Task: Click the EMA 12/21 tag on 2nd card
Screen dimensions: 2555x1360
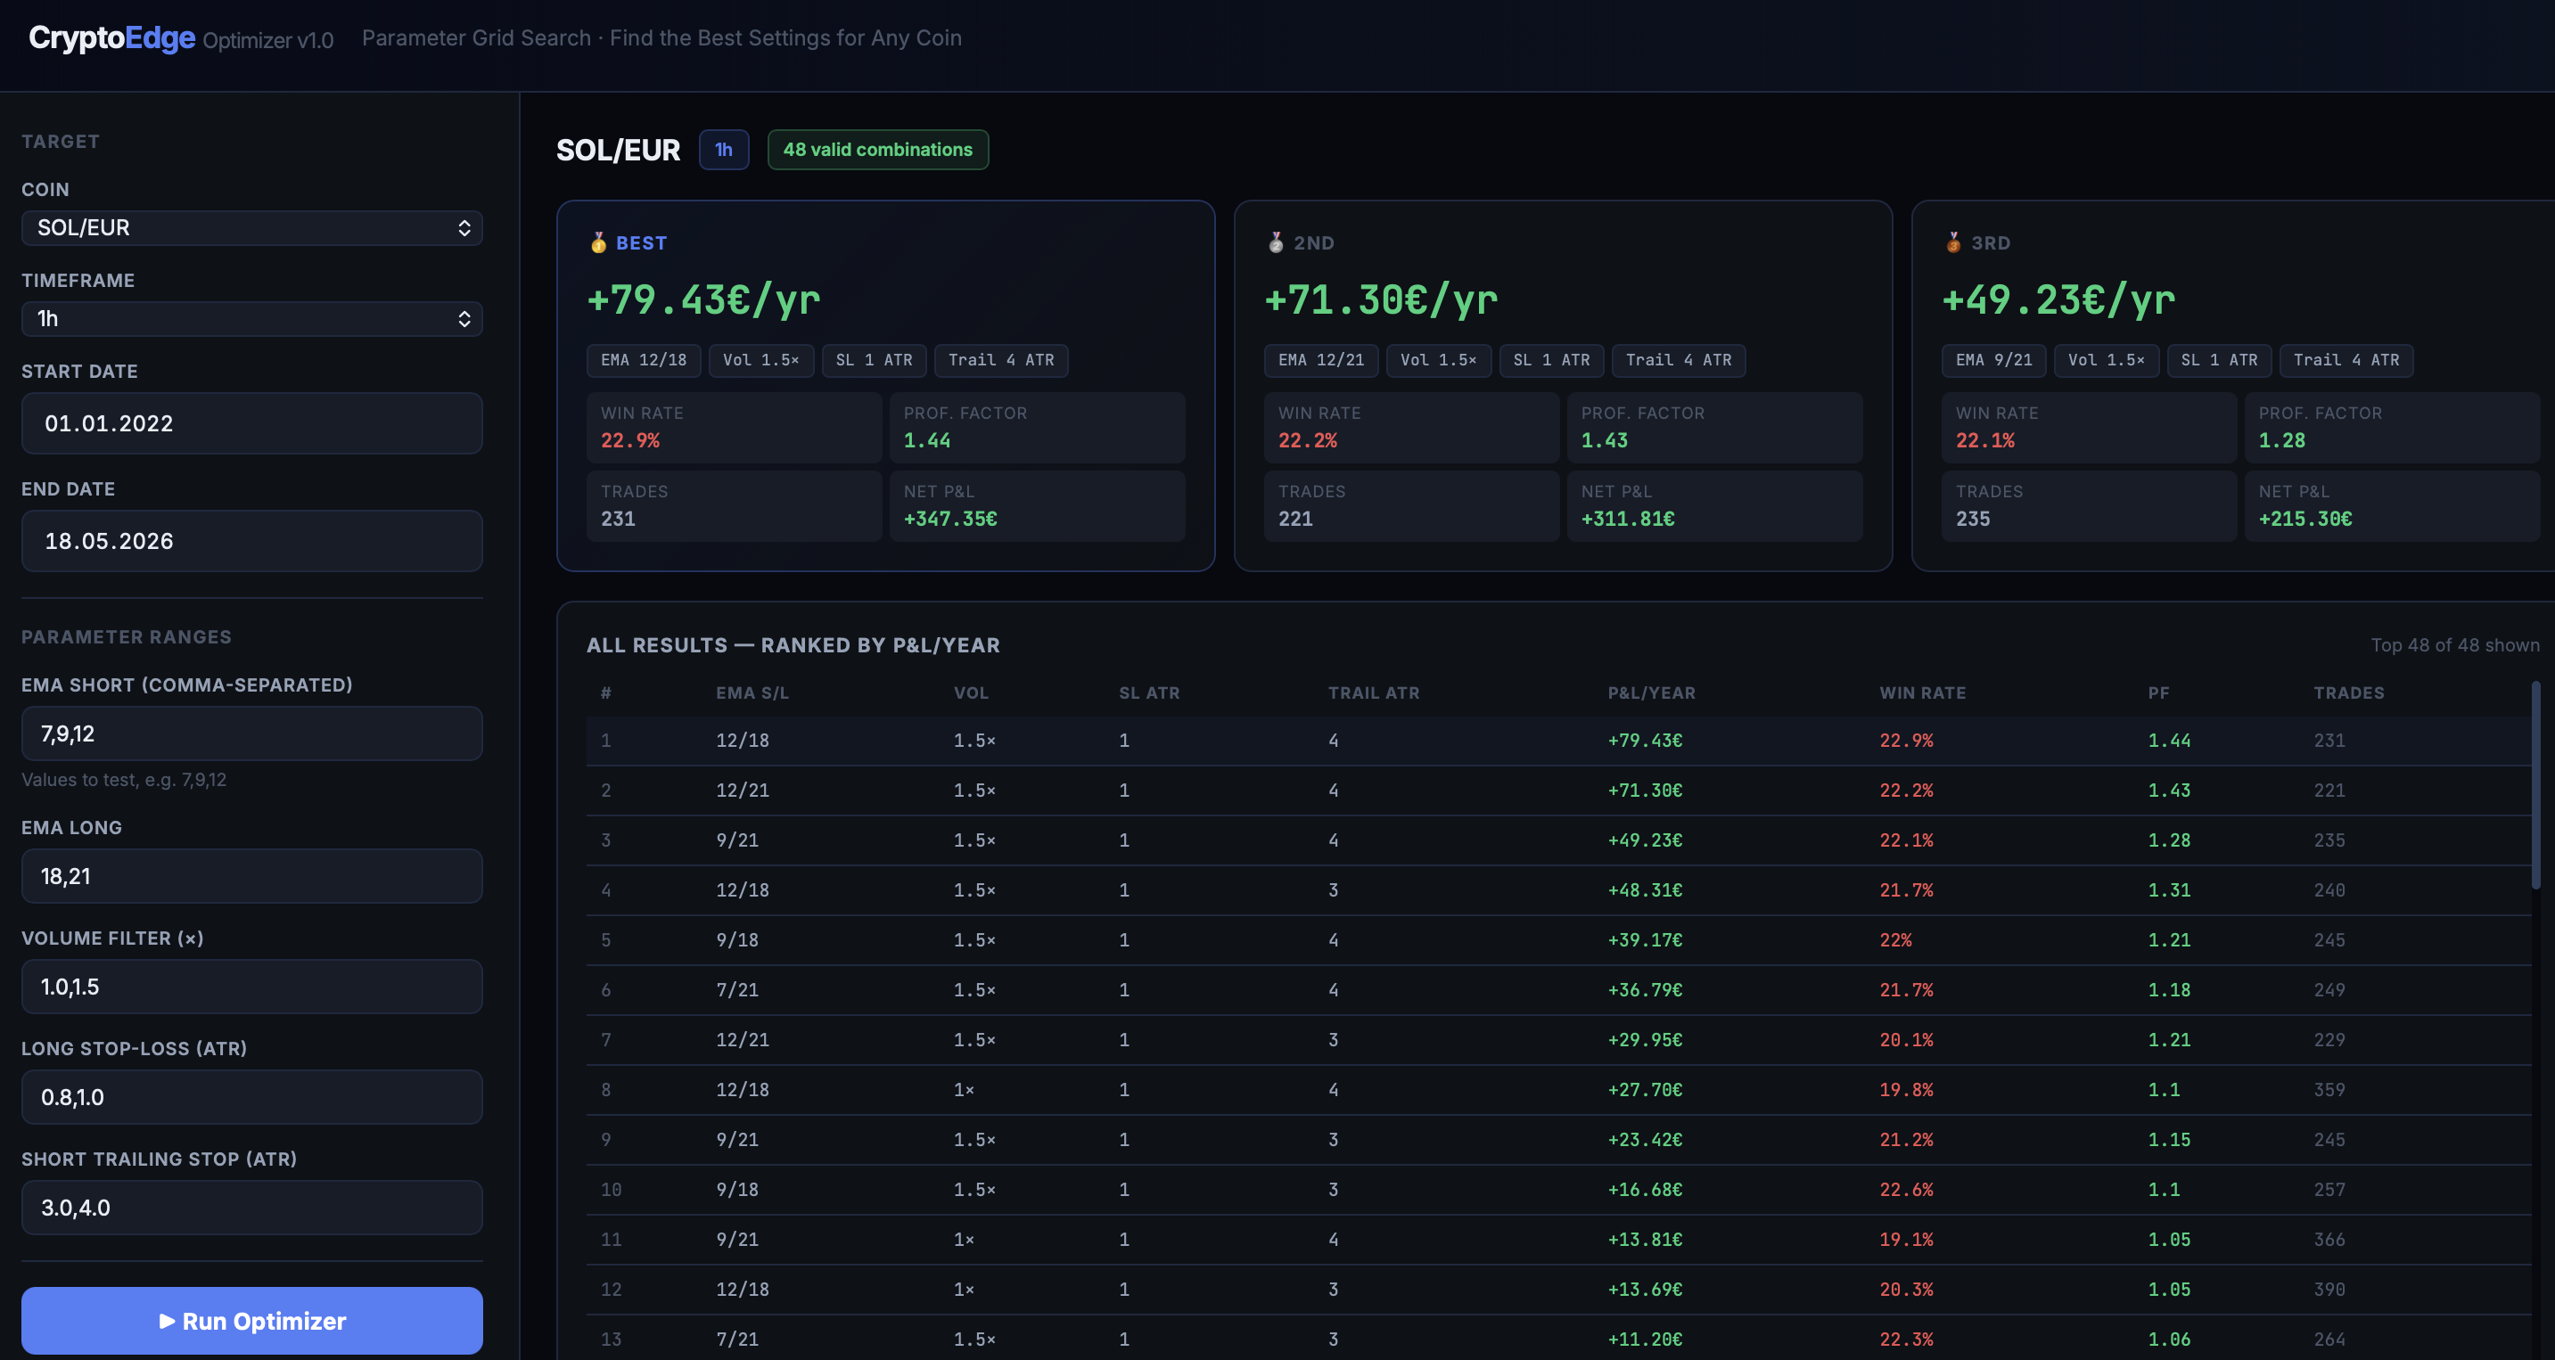Action: 1321,360
